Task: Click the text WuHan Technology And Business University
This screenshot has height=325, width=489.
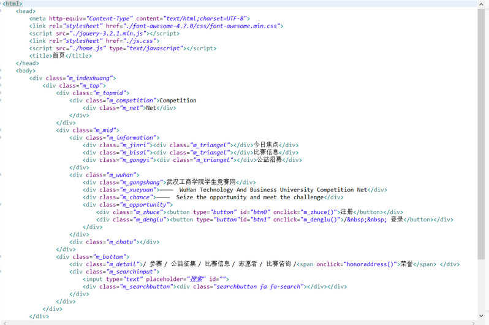Action: (x=246, y=190)
